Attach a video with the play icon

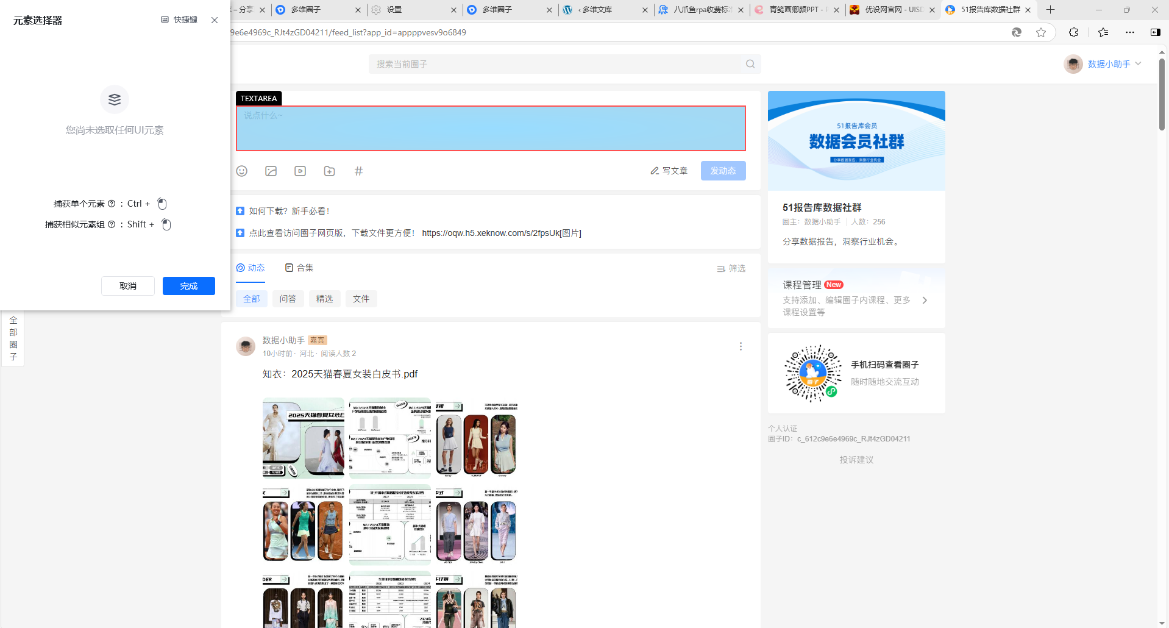tap(300, 171)
